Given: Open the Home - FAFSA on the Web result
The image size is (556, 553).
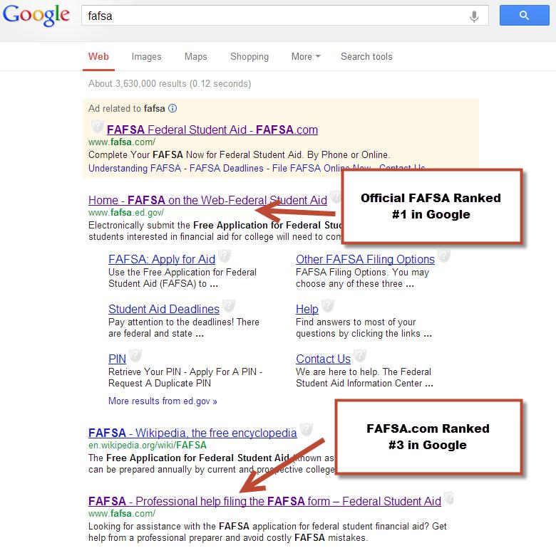Looking at the screenshot, I should point(207,200).
